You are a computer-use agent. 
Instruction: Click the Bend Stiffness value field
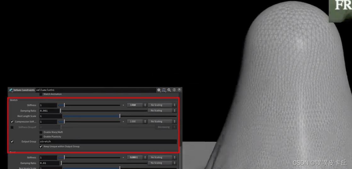(x=48, y=158)
